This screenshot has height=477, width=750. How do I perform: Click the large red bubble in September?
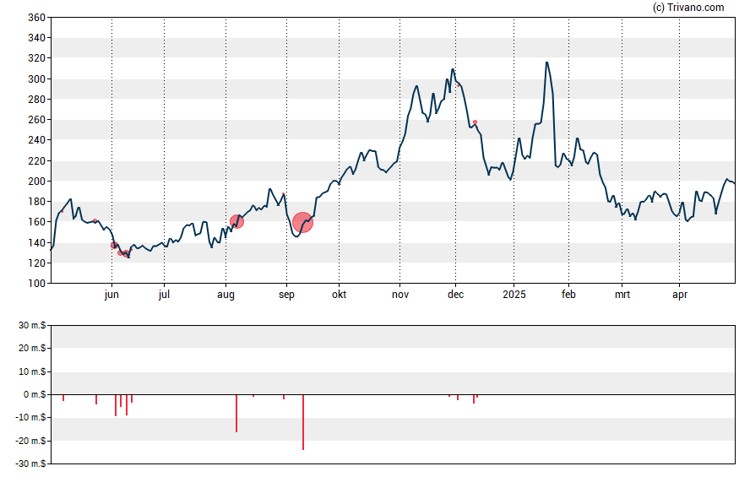tap(302, 223)
